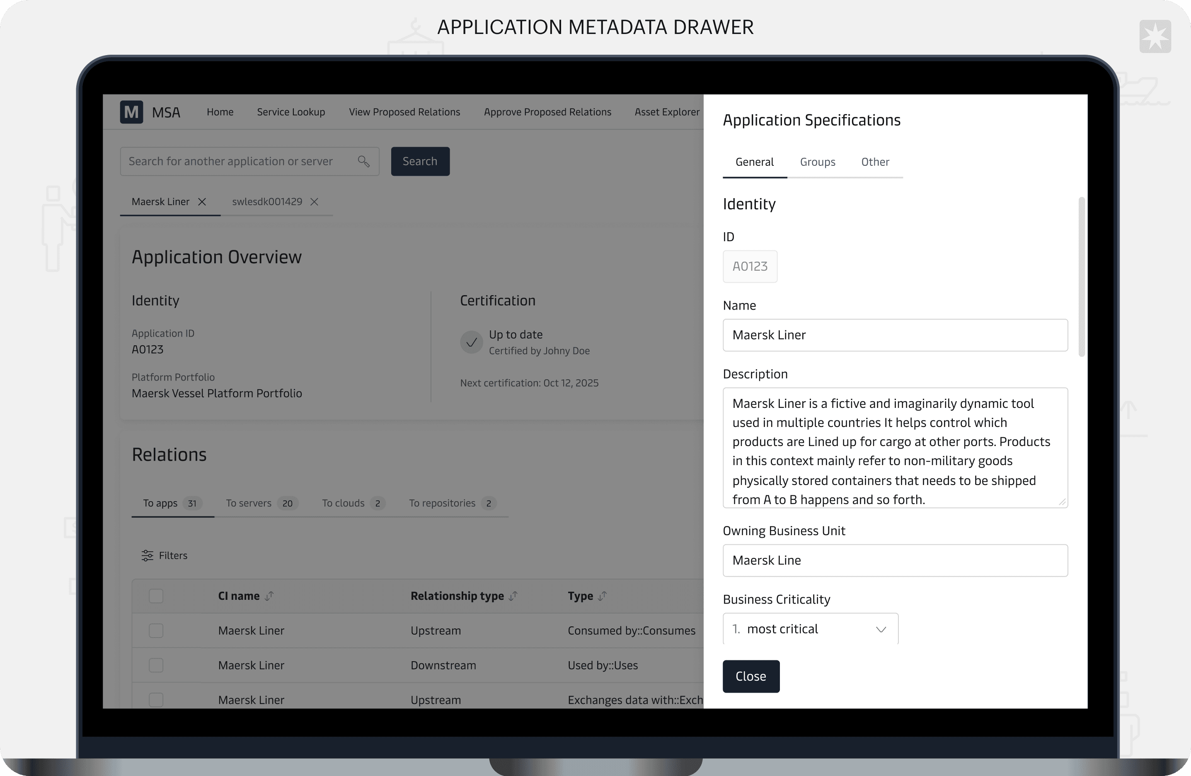This screenshot has height=776, width=1191.
Task: Click the MSA logo icon
Action: point(132,112)
